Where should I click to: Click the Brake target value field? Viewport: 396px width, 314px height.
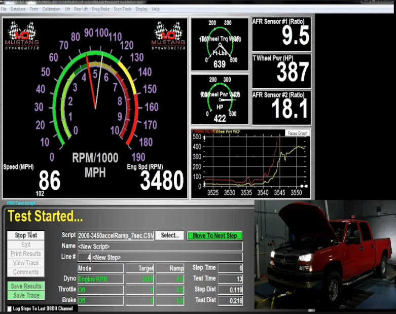click(x=139, y=301)
